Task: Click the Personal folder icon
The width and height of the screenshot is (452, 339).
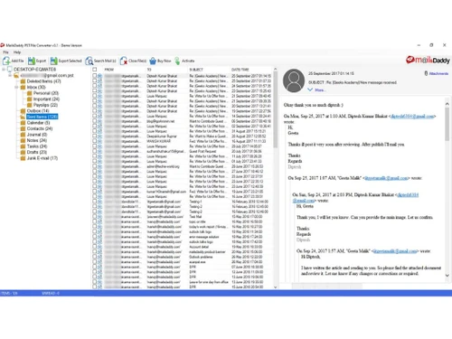Action: [x=30, y=93]
